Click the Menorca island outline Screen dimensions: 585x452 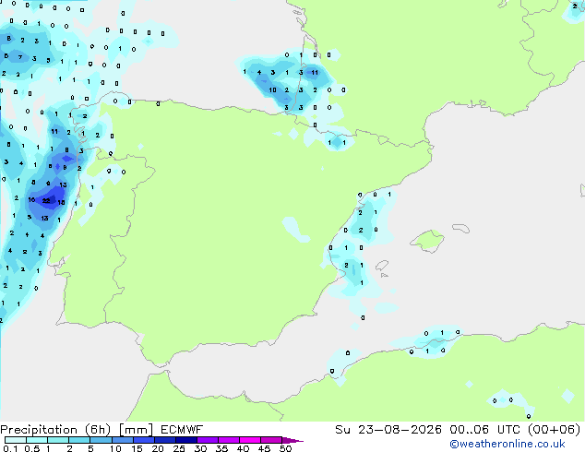click(x=461, y=228)
